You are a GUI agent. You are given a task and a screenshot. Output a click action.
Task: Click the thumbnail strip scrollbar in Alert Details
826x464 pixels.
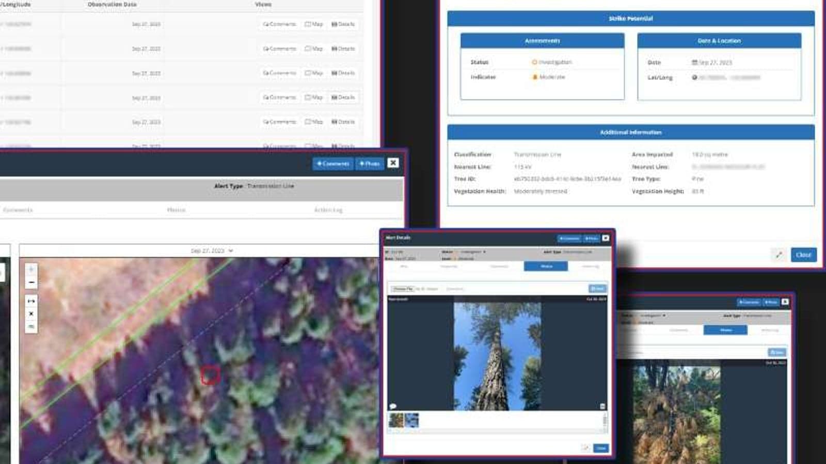pos(605,422)
